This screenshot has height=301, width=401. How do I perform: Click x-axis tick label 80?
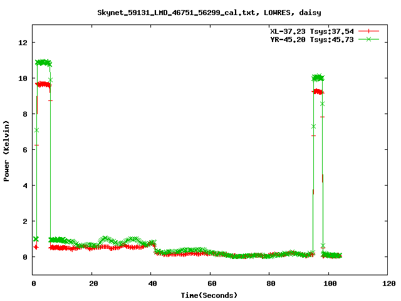(271, 283)
